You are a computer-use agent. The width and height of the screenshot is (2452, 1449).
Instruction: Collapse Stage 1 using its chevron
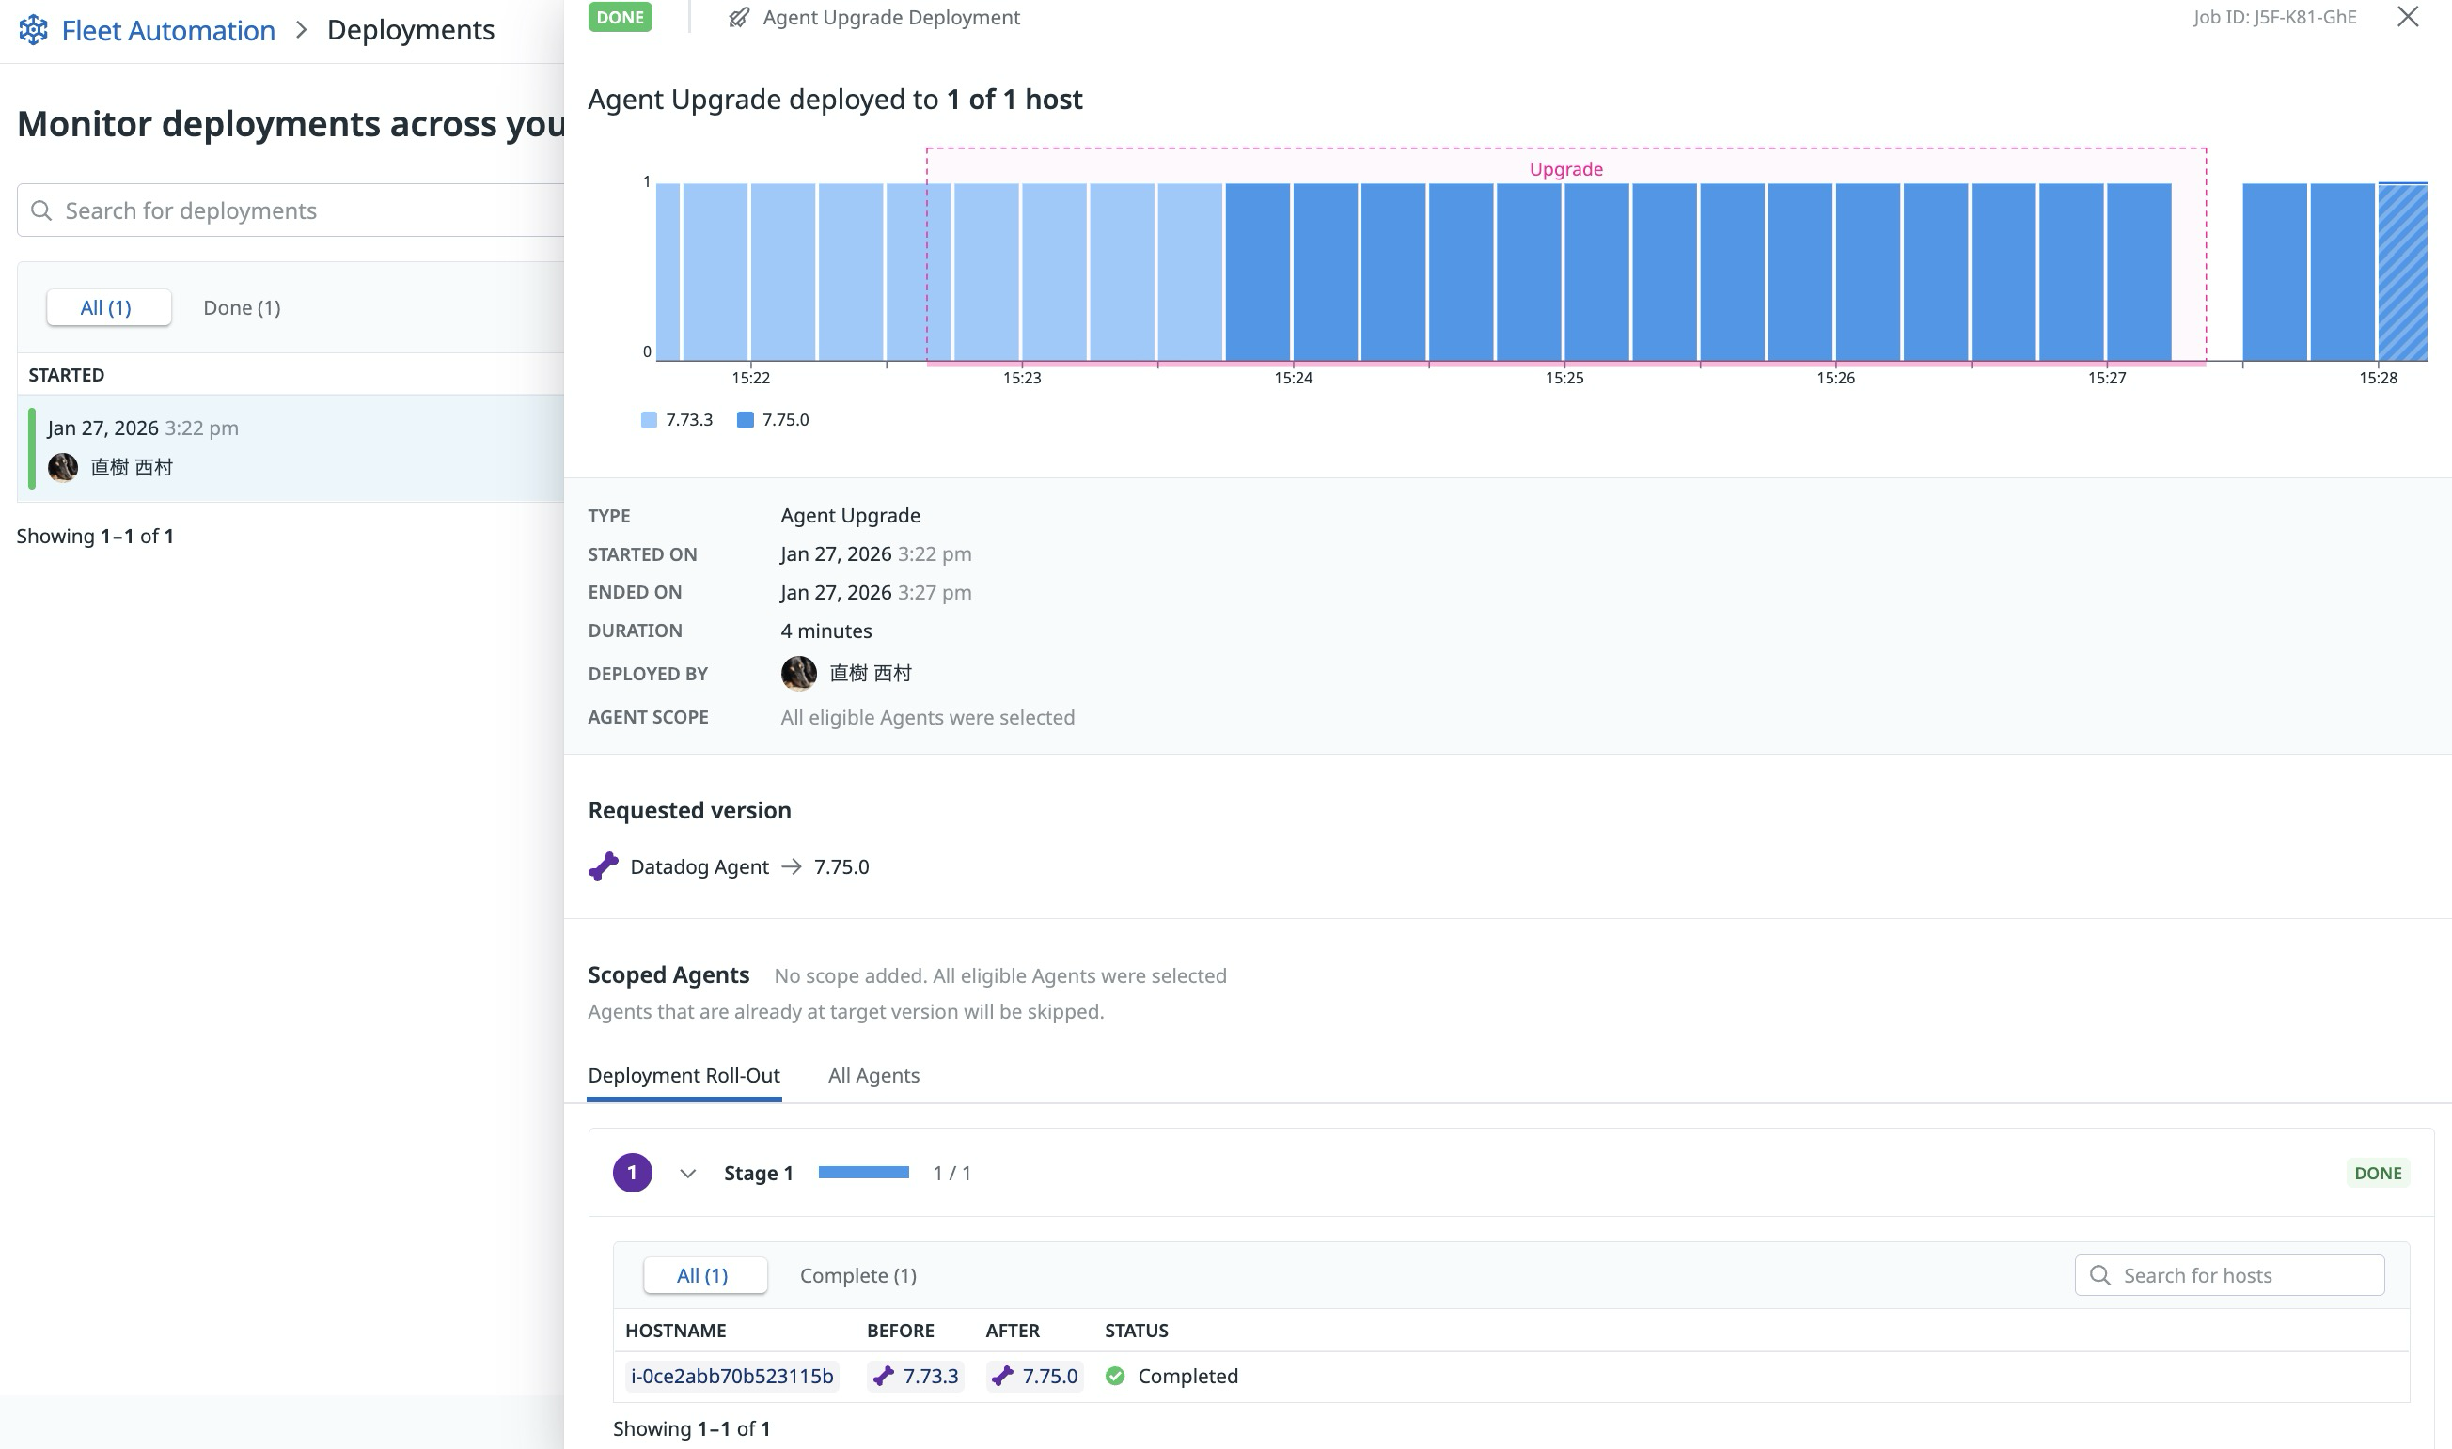pyautogui.click(x=687, y=1173)
